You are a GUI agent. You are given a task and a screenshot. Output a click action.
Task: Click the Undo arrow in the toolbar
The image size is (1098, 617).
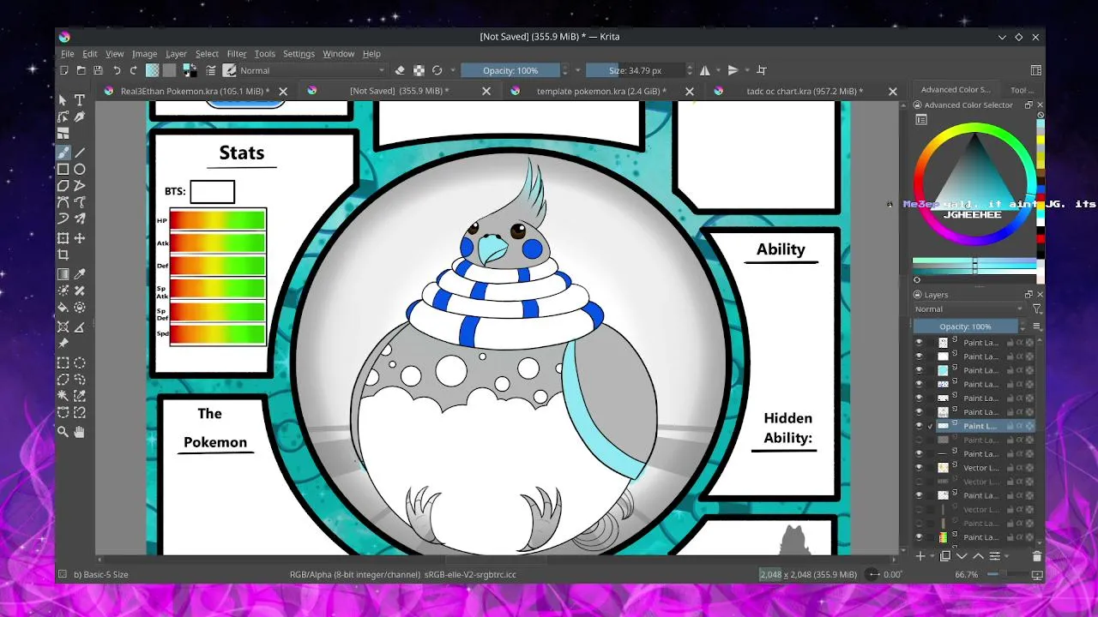[117, 70]
